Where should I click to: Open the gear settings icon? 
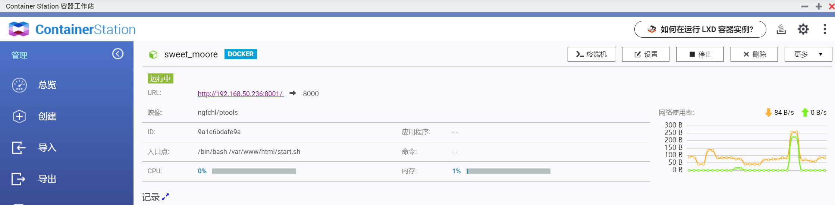tap(803, 29)
